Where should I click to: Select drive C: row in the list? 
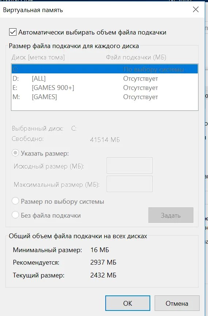coord(105,69)
